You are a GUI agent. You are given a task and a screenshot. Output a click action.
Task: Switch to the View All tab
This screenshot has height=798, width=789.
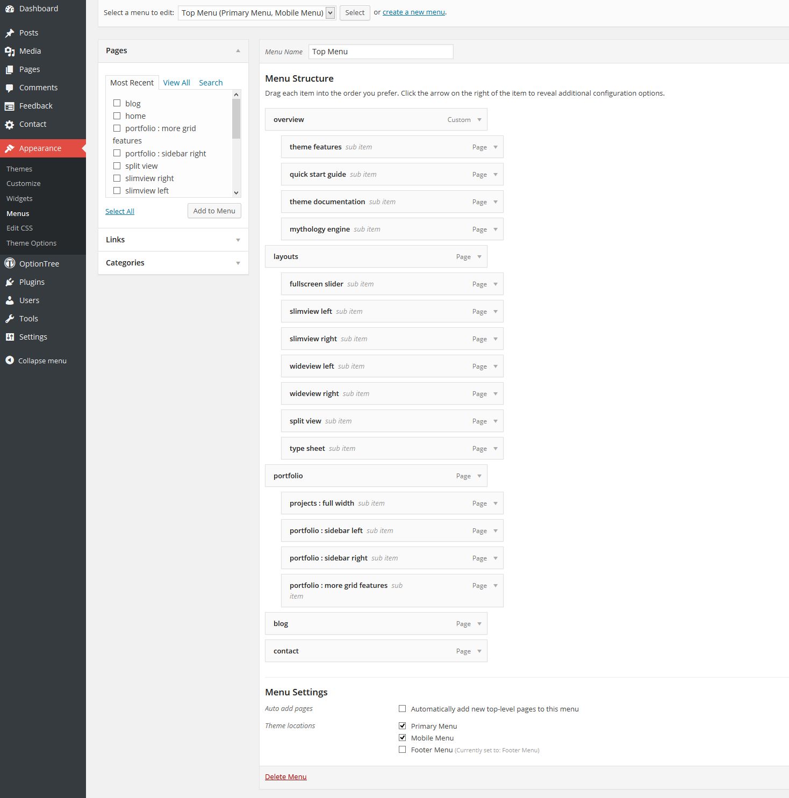click(176, 83)
